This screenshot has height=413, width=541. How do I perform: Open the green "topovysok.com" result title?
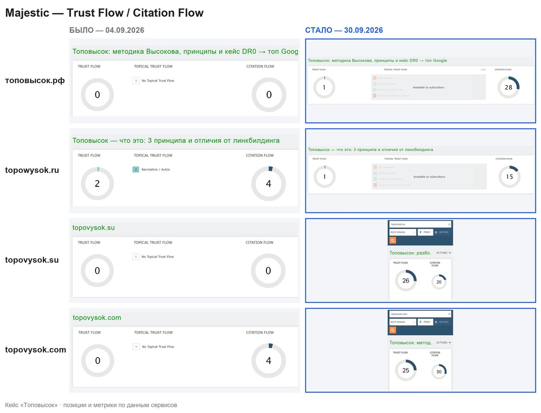(97, 317)
